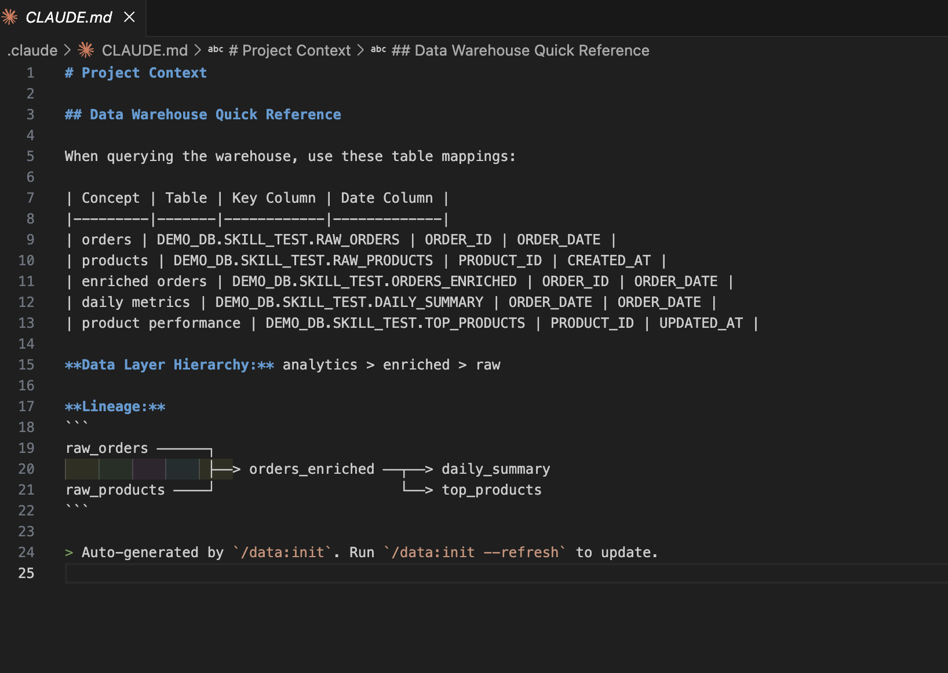Place the cursor in empty line 25
Screen dimensions: 948x673
348,573
